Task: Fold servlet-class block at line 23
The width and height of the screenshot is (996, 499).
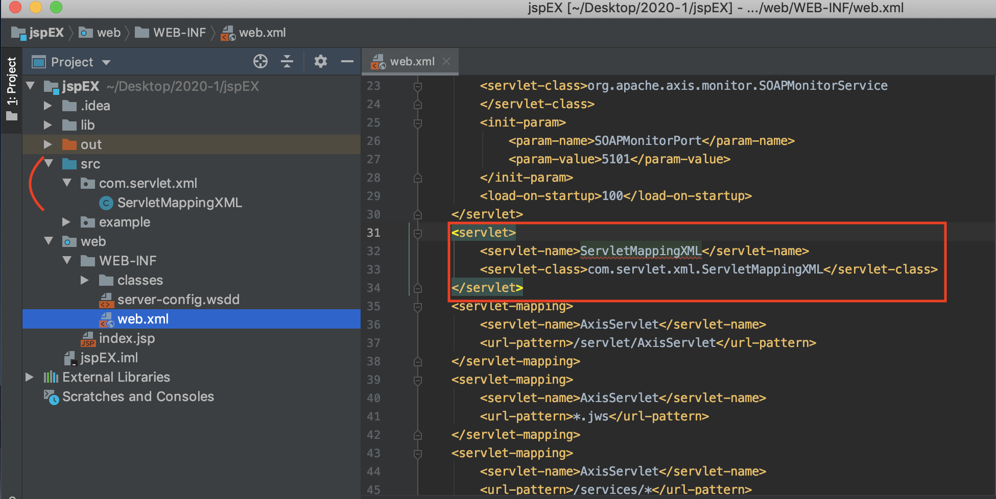Action: [x=417, y=86]
